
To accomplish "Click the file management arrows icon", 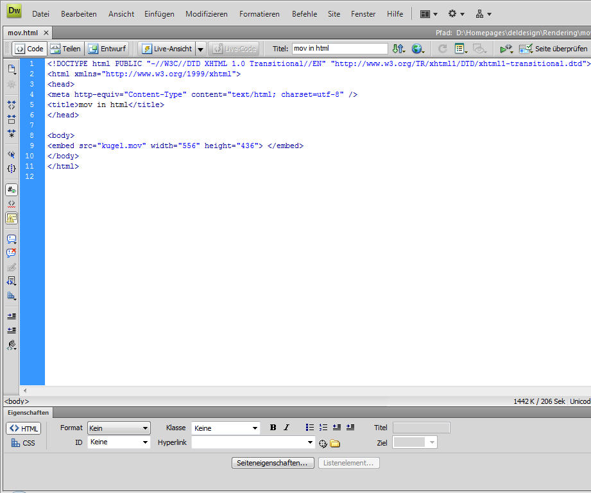I will 398,49.
